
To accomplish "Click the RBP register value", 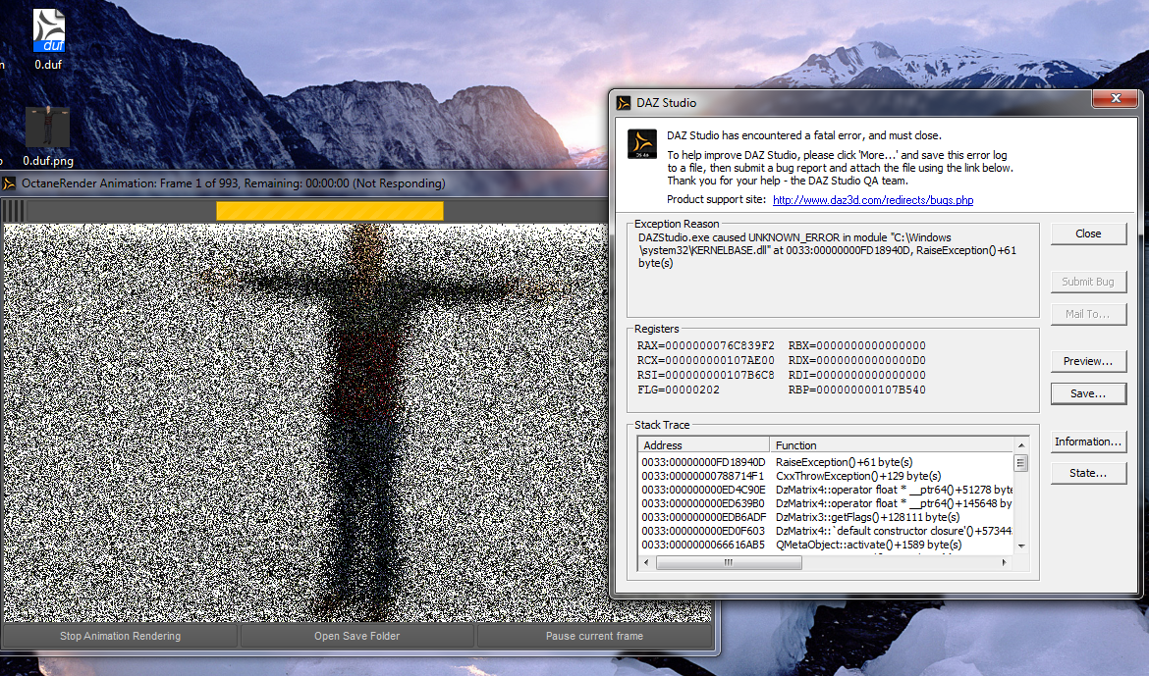I will tap(857, 390).
